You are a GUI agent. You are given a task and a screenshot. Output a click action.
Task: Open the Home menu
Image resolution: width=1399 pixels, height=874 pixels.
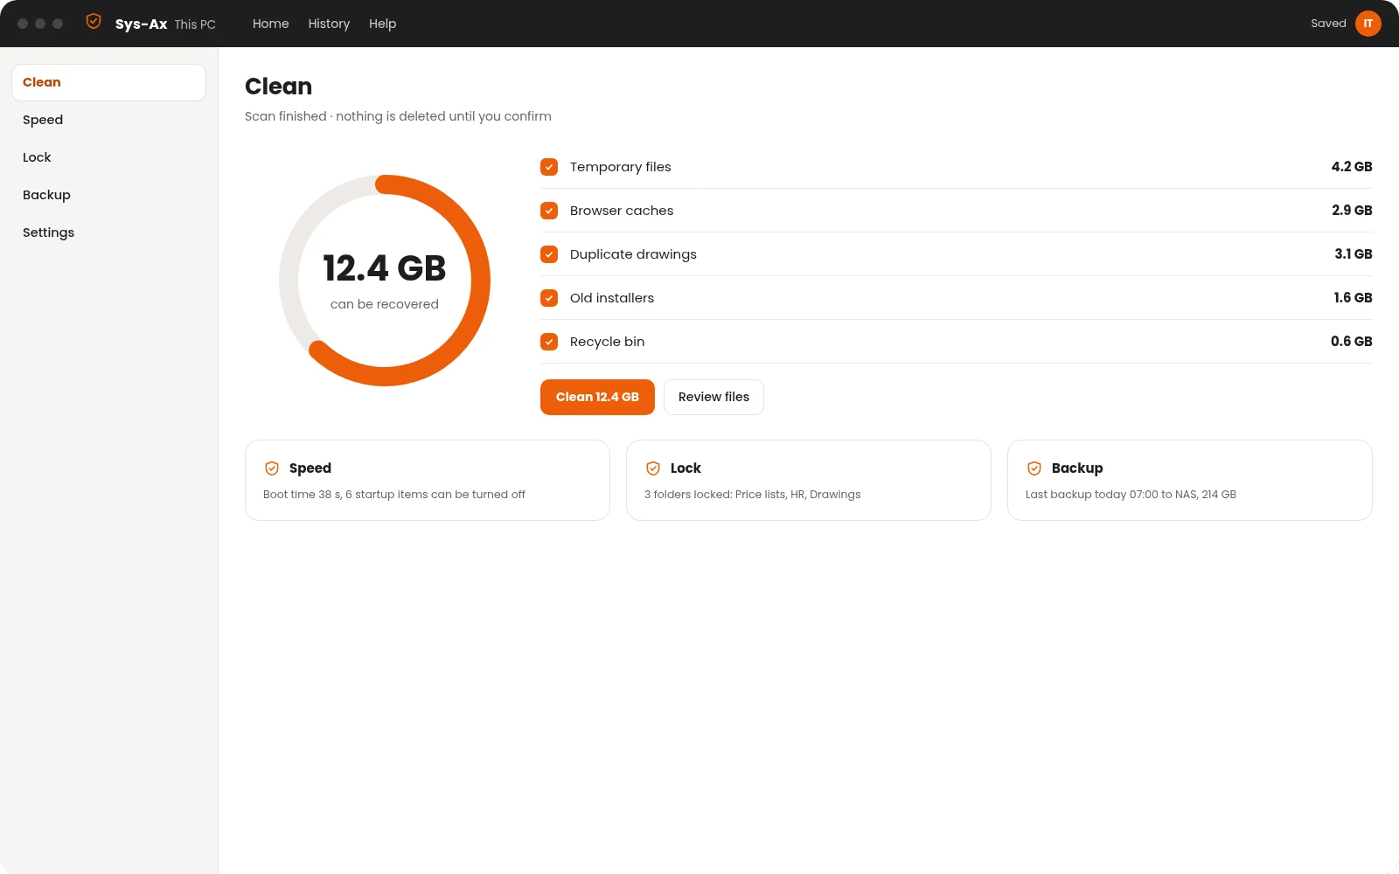[270, 24]
